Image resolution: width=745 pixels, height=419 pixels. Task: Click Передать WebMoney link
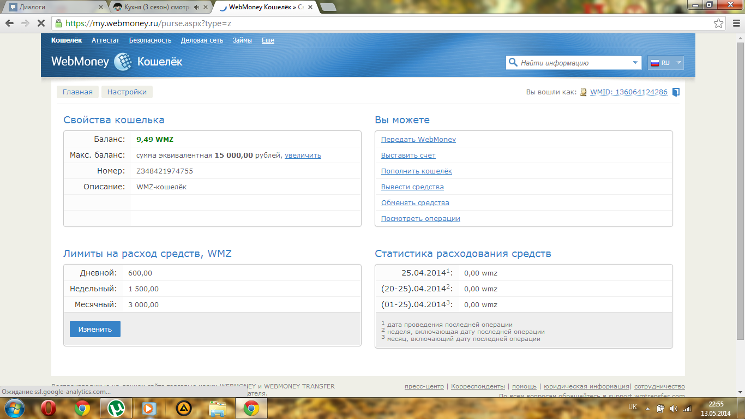coord(418,140)
